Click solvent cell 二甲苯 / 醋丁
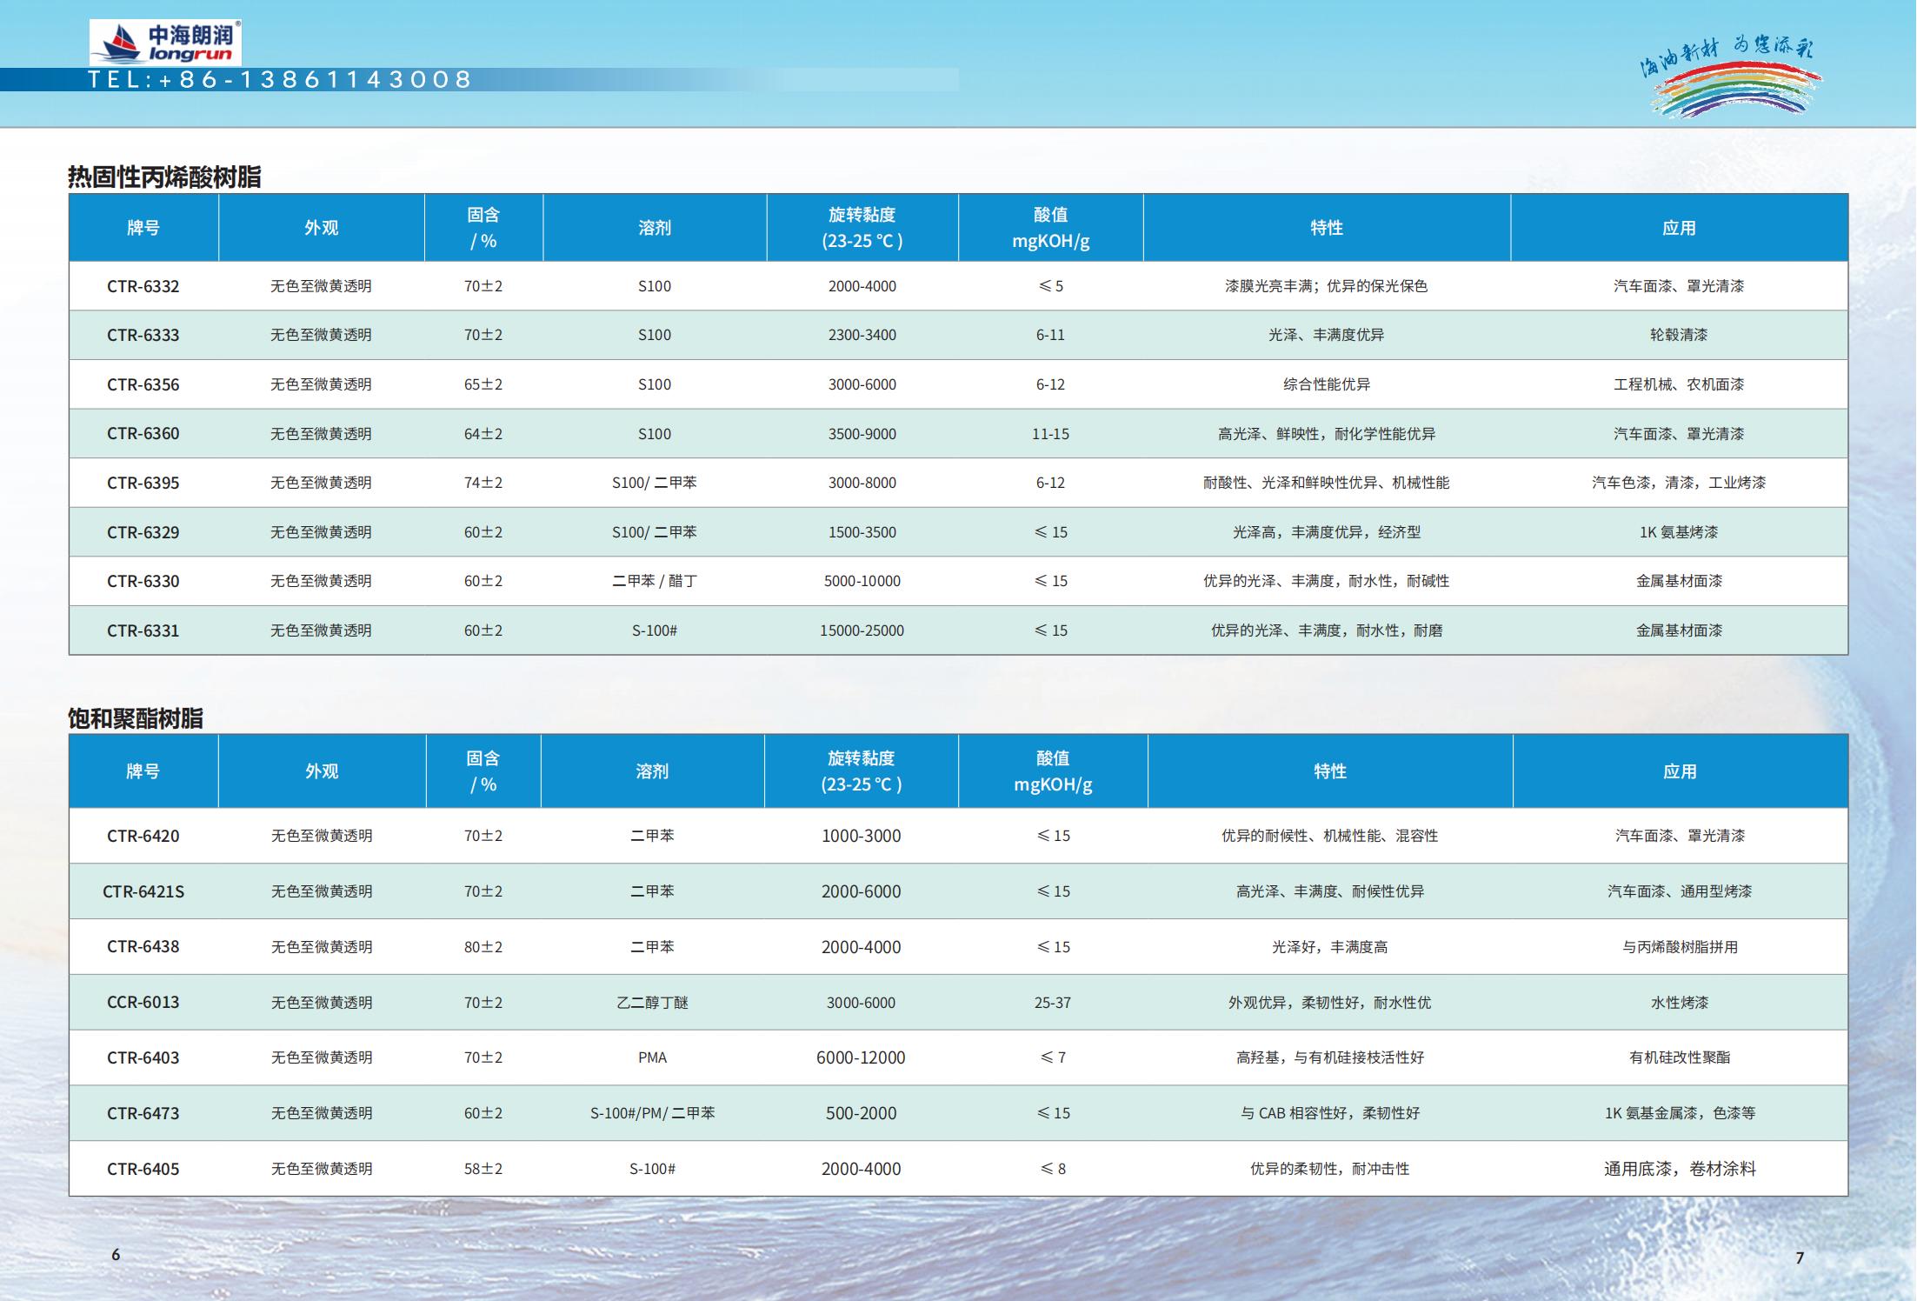 pyautogui.click(x=655, y=581)
